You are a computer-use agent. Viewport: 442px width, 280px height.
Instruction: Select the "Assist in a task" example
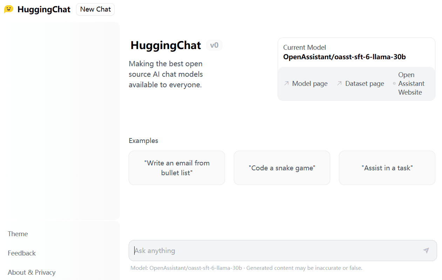click(x=387, y=168)
